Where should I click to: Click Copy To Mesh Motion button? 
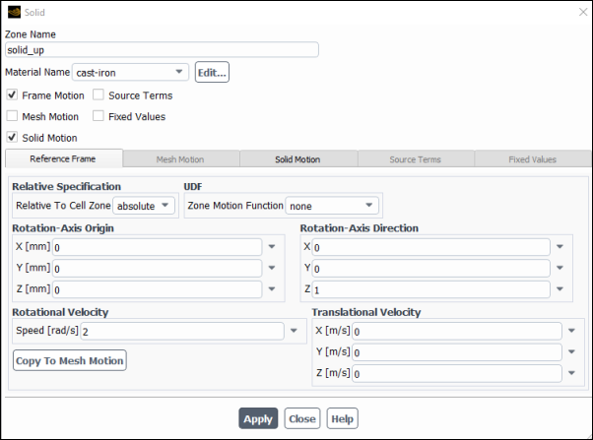point(70,360)
